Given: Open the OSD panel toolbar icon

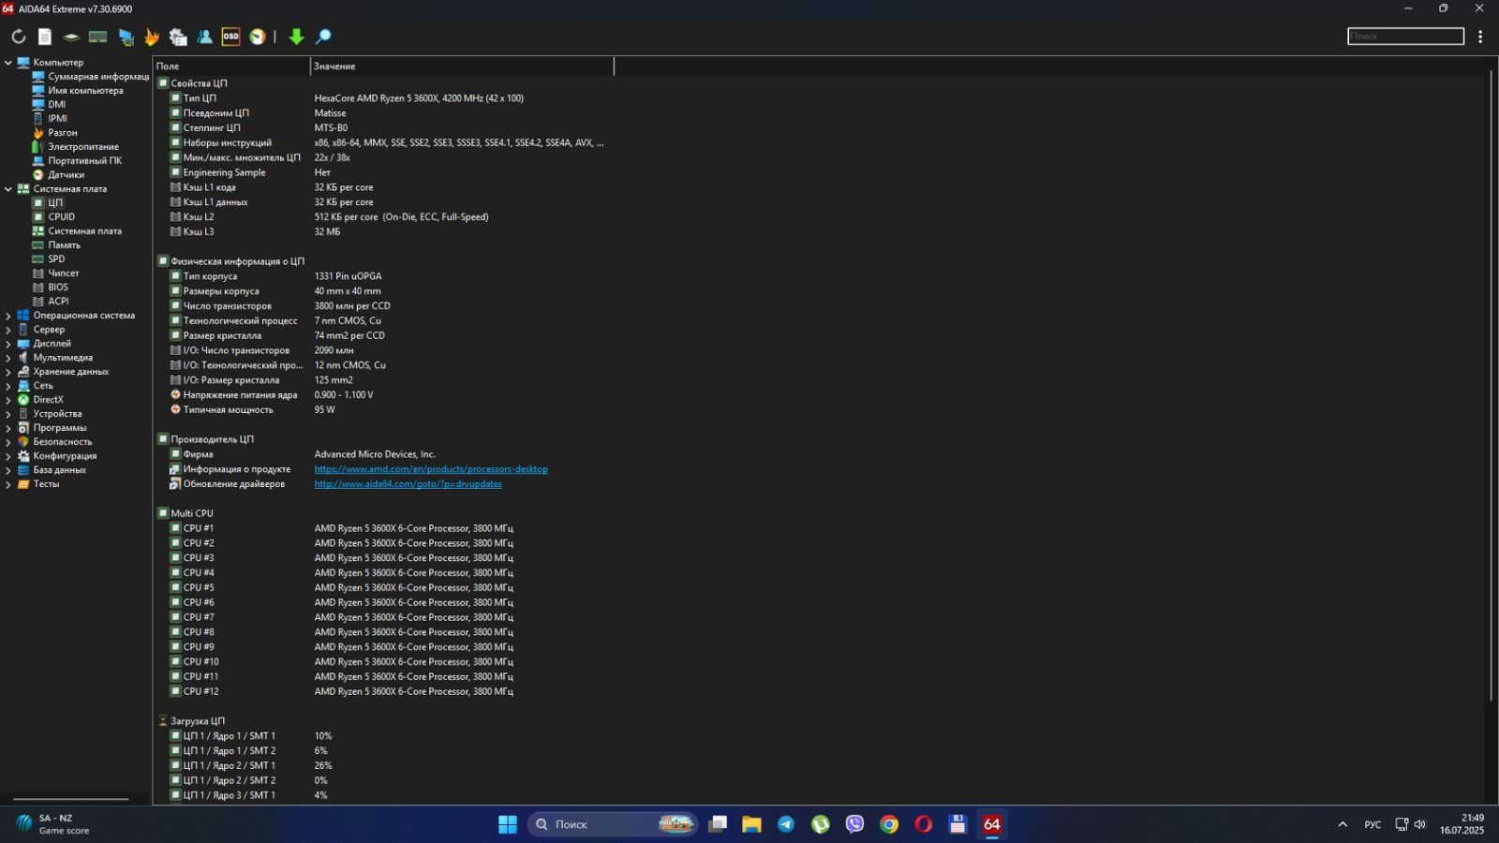Looking at the screenshot, I should click(x=230, y=37).
